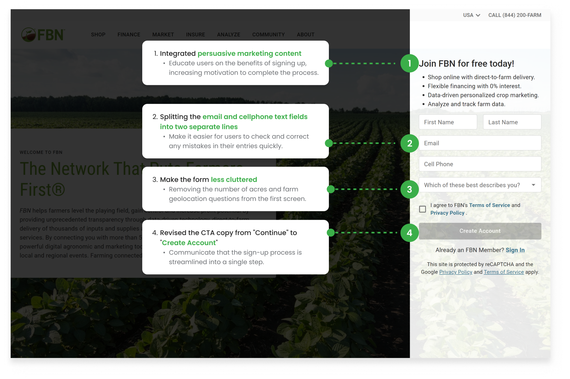Screen dimensions: 570x379
Task: Click green circle marker number 4
Action: [x=409, y=233]
